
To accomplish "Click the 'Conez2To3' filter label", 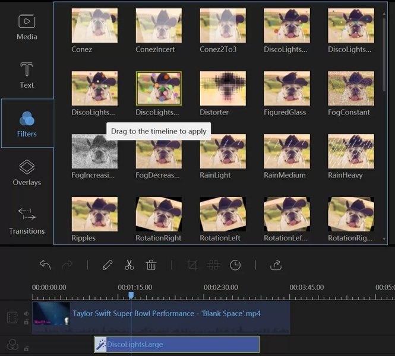I will [x=218, y=49].
